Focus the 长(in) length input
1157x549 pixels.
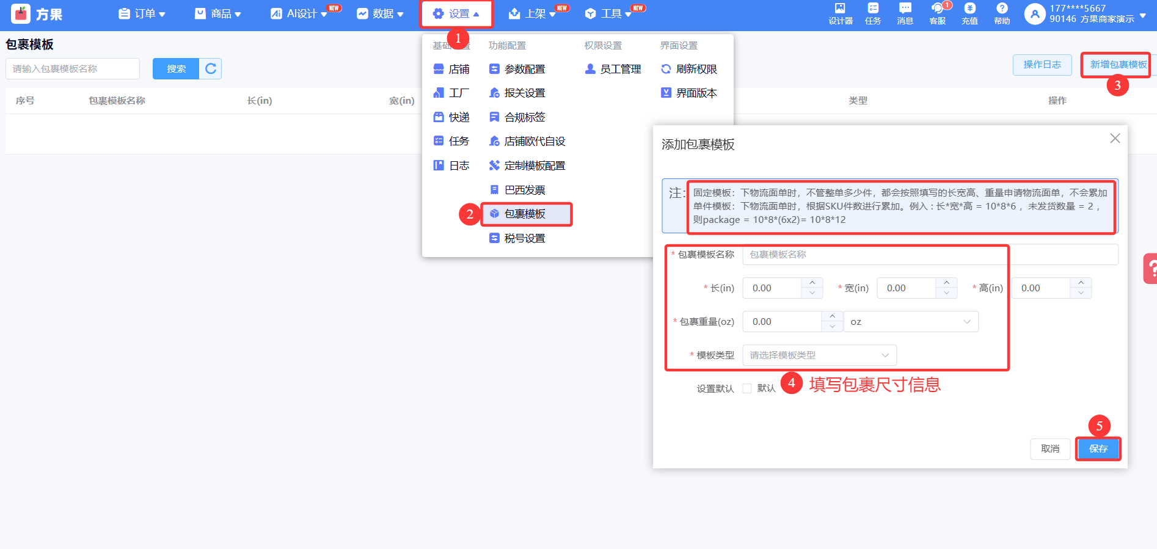[x=772, y=288]
